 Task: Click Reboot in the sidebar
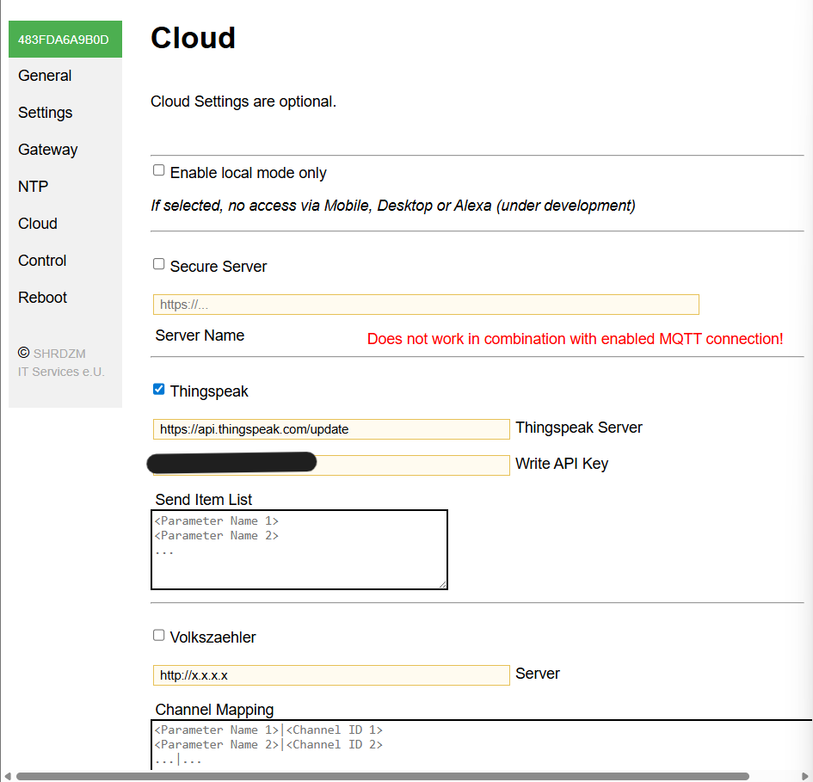[x=43, y=298]
